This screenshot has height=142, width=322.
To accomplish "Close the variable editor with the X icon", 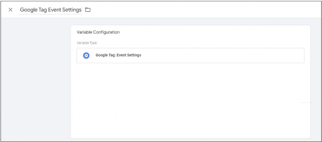I will 11,10.
